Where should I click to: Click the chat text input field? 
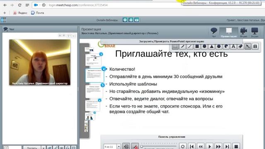point(12,148)
